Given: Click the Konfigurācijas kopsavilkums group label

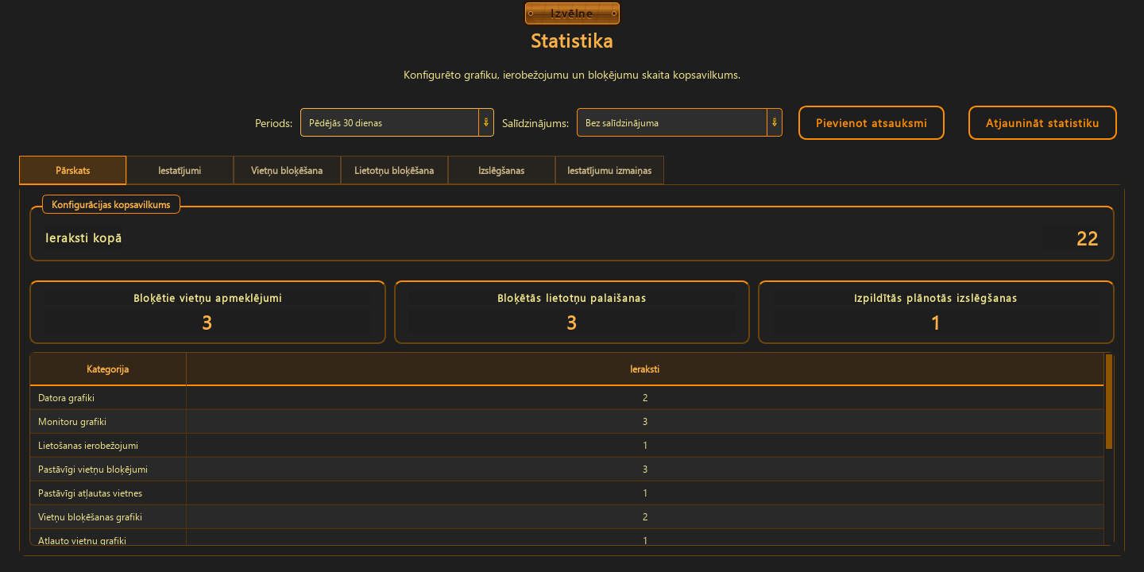Looking at the screenshot, I should (111, 204).
